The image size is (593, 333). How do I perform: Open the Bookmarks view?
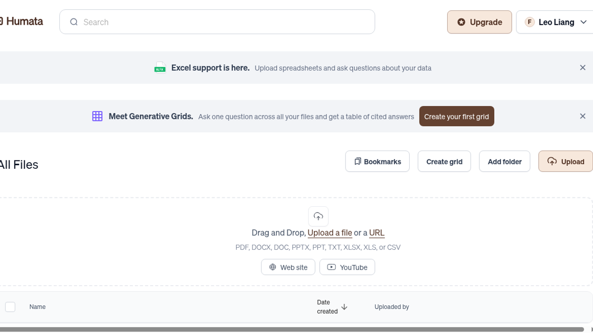(x=378, y=161)
